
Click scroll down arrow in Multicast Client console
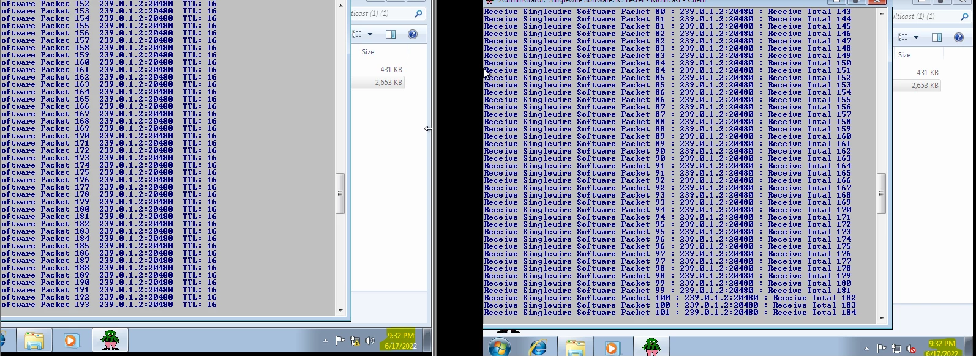(882, 318)
